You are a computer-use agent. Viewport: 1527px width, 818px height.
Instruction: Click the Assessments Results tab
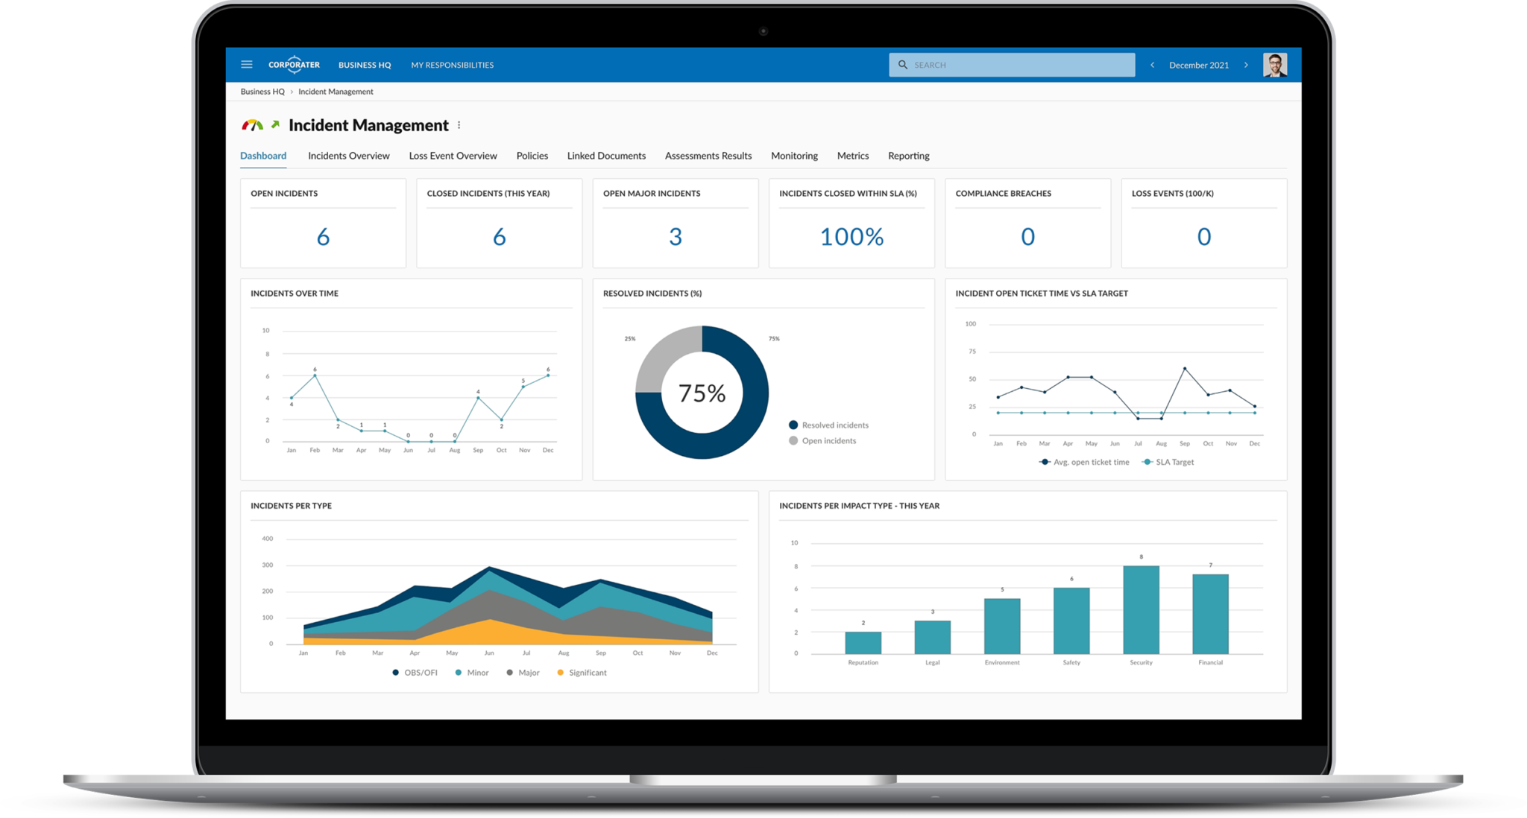[708, 155]
